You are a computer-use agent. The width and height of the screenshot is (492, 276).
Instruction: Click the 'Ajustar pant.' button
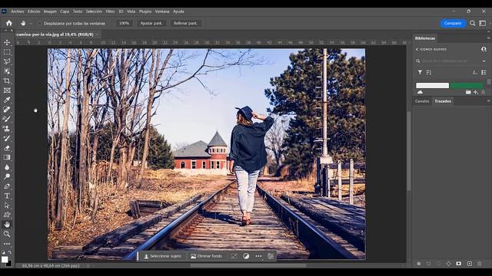[151, 23]
